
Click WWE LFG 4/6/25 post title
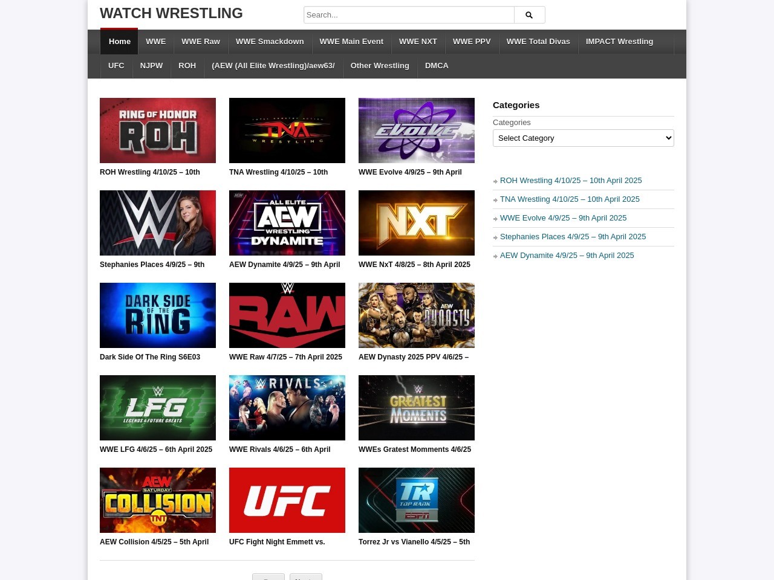tap(156, 449)
